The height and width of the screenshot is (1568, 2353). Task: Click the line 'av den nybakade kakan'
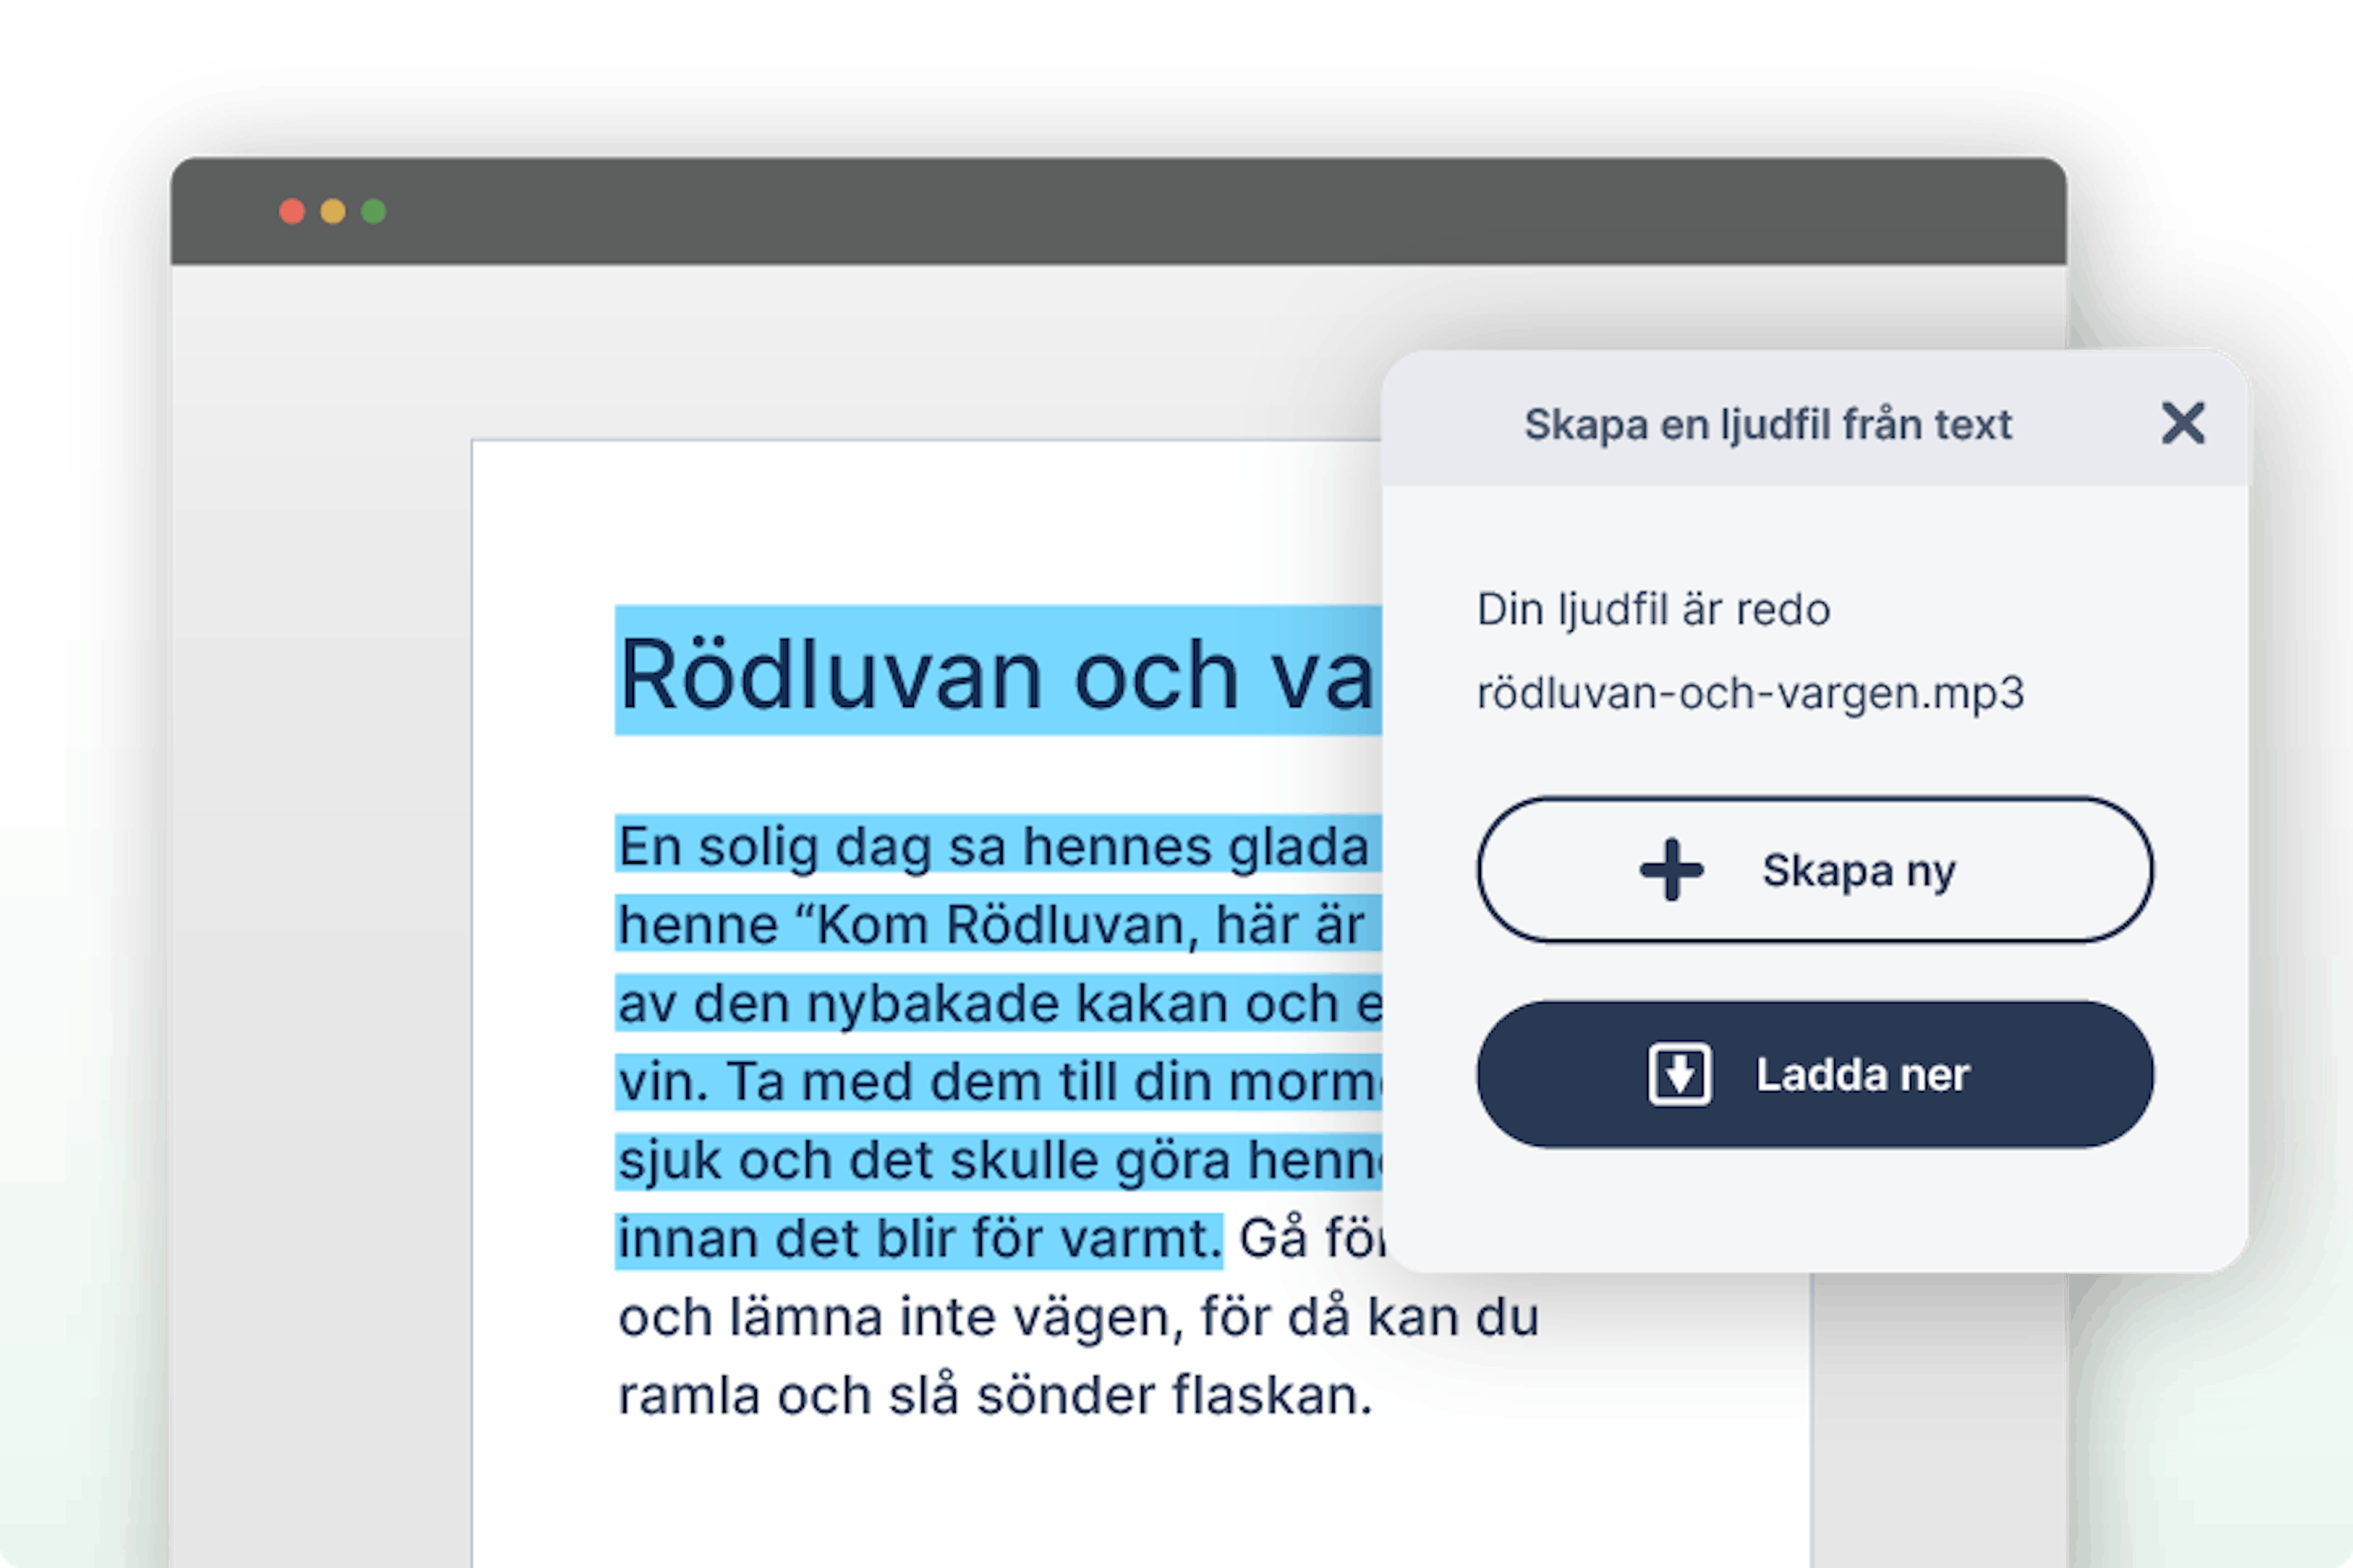(x=998, y=1003)
